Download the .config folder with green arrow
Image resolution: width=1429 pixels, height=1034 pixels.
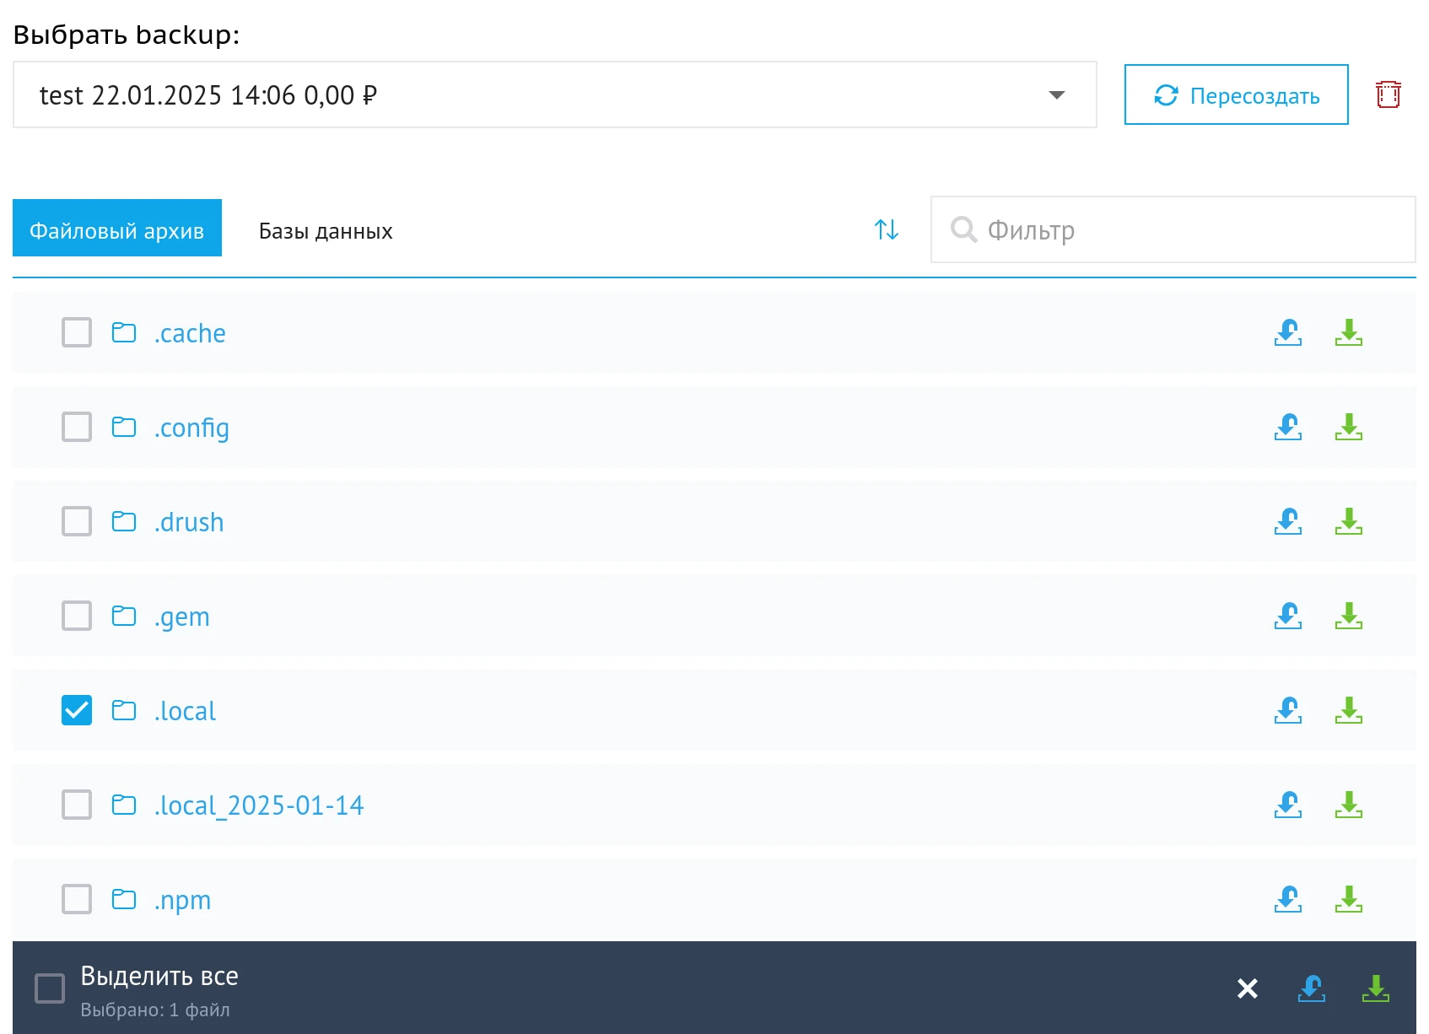[1348, 428]
